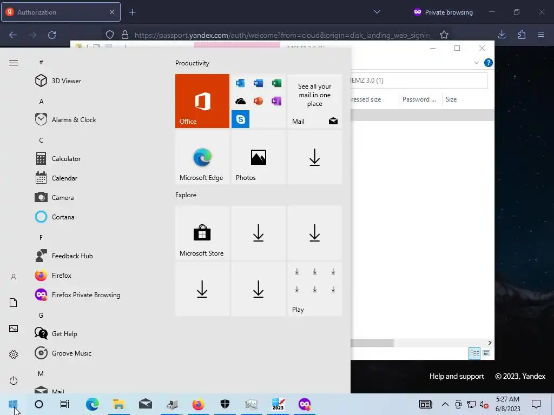Viewport: 554px width, 415px height.
Task: Click the blue help icon in archive window
Action: click(x=489, y=63)
